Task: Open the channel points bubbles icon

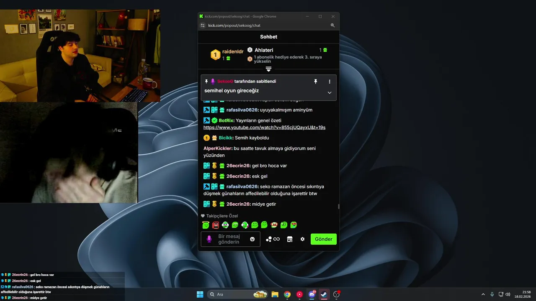Action: 269,239
